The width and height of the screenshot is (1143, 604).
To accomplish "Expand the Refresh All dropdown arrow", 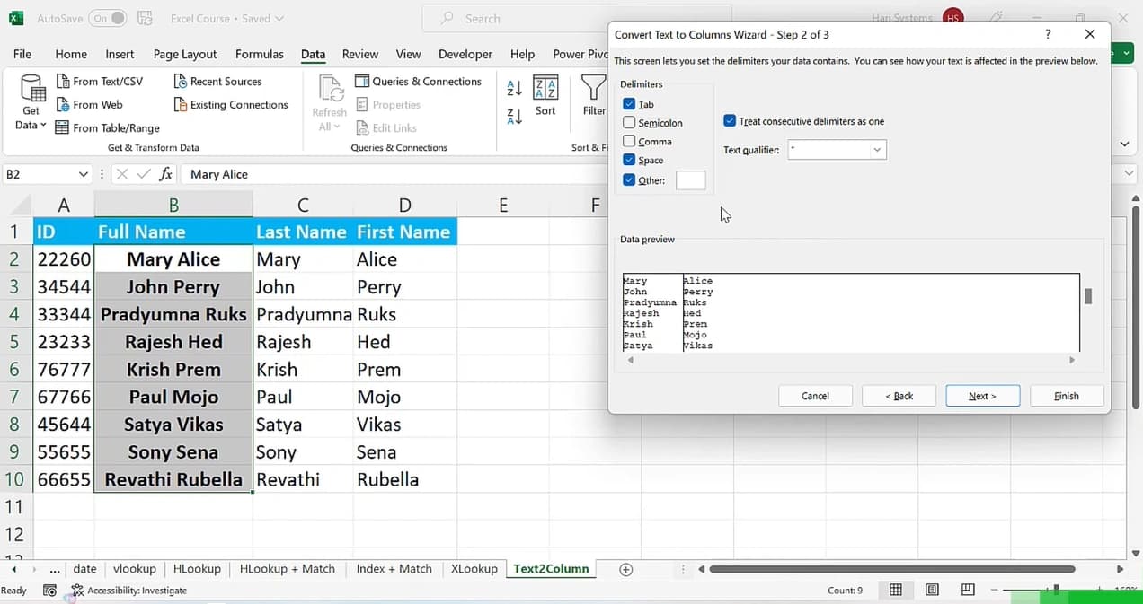I will coord(336,127).
